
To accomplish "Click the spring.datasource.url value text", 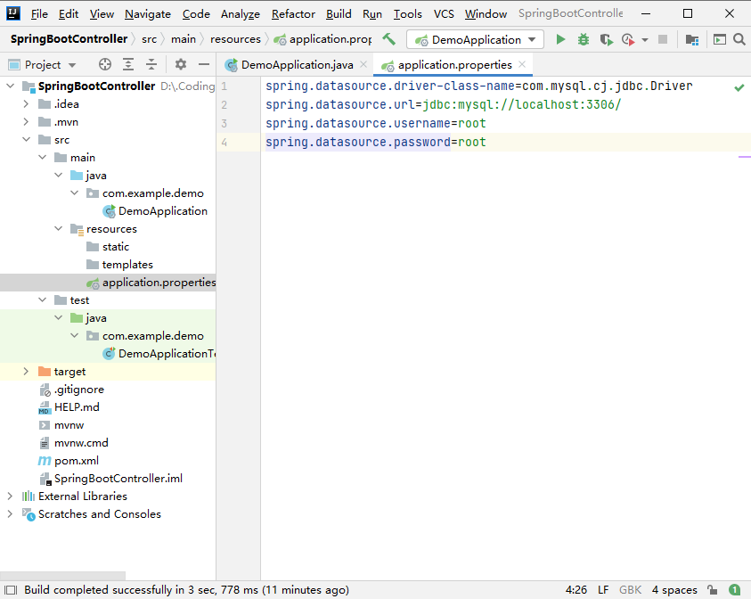I will [x=521, y=104].
